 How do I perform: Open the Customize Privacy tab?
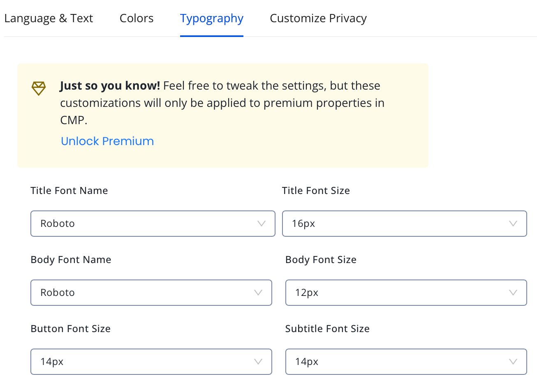point(318,18)
